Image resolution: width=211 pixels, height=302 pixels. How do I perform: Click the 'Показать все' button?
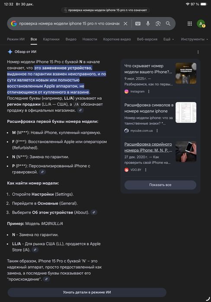point(160,185)
